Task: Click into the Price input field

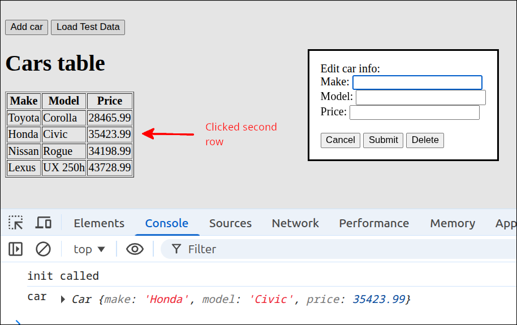Action: click(x=414, y=112)
